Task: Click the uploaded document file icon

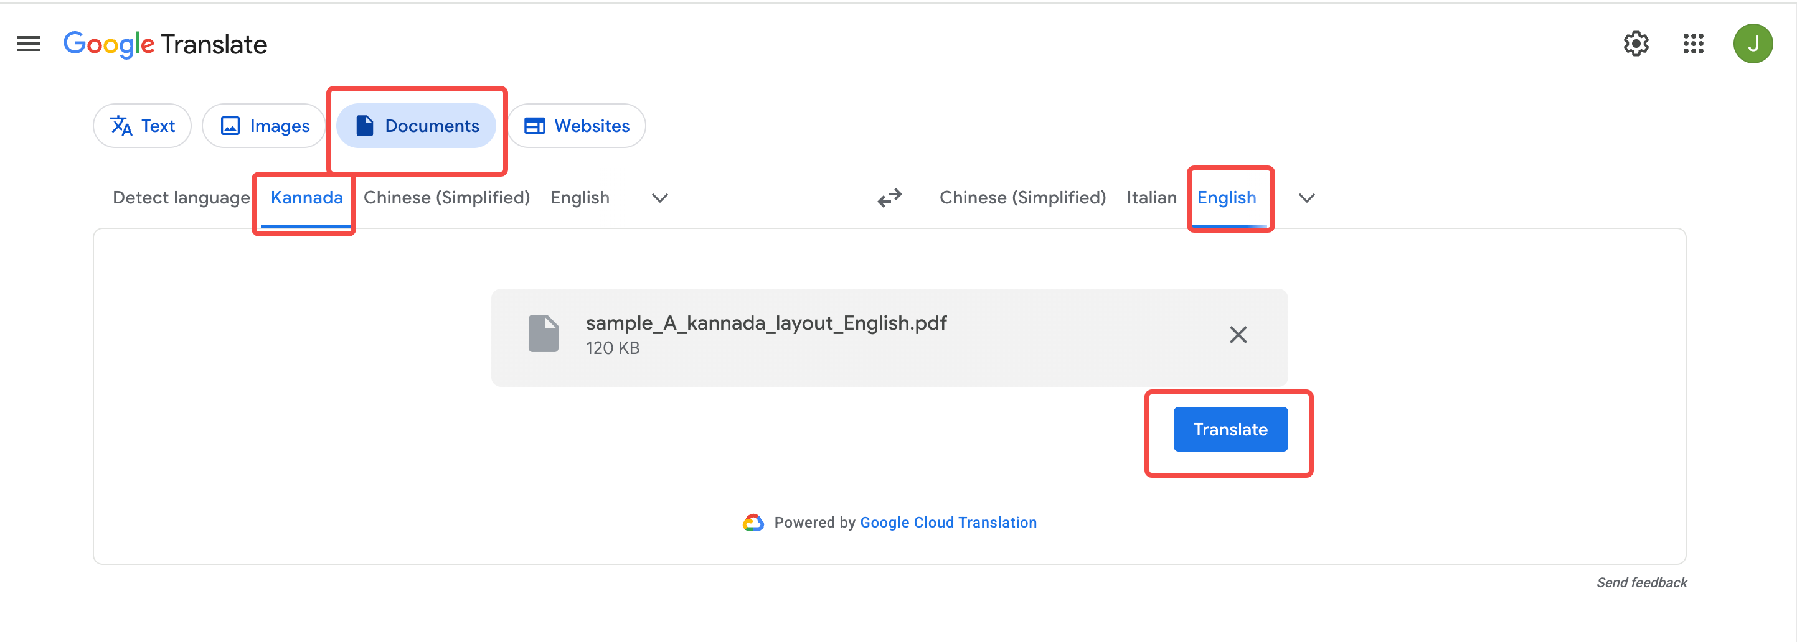Action: [543, 334]
